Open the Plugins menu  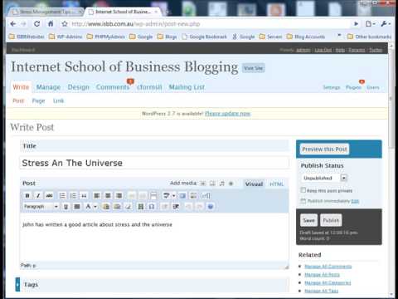coord(353,87)
